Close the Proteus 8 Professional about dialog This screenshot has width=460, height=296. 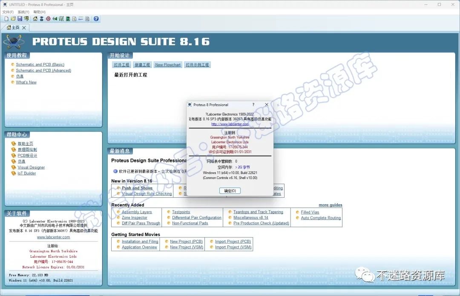pyautogui.click(x=266, y=105)
